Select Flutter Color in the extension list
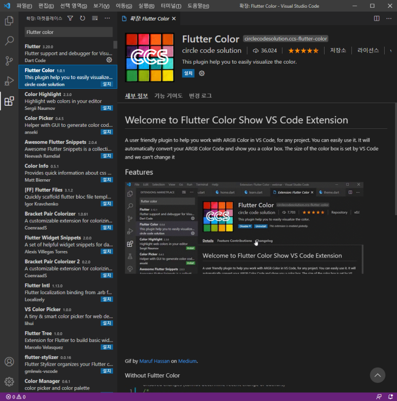 68,77
